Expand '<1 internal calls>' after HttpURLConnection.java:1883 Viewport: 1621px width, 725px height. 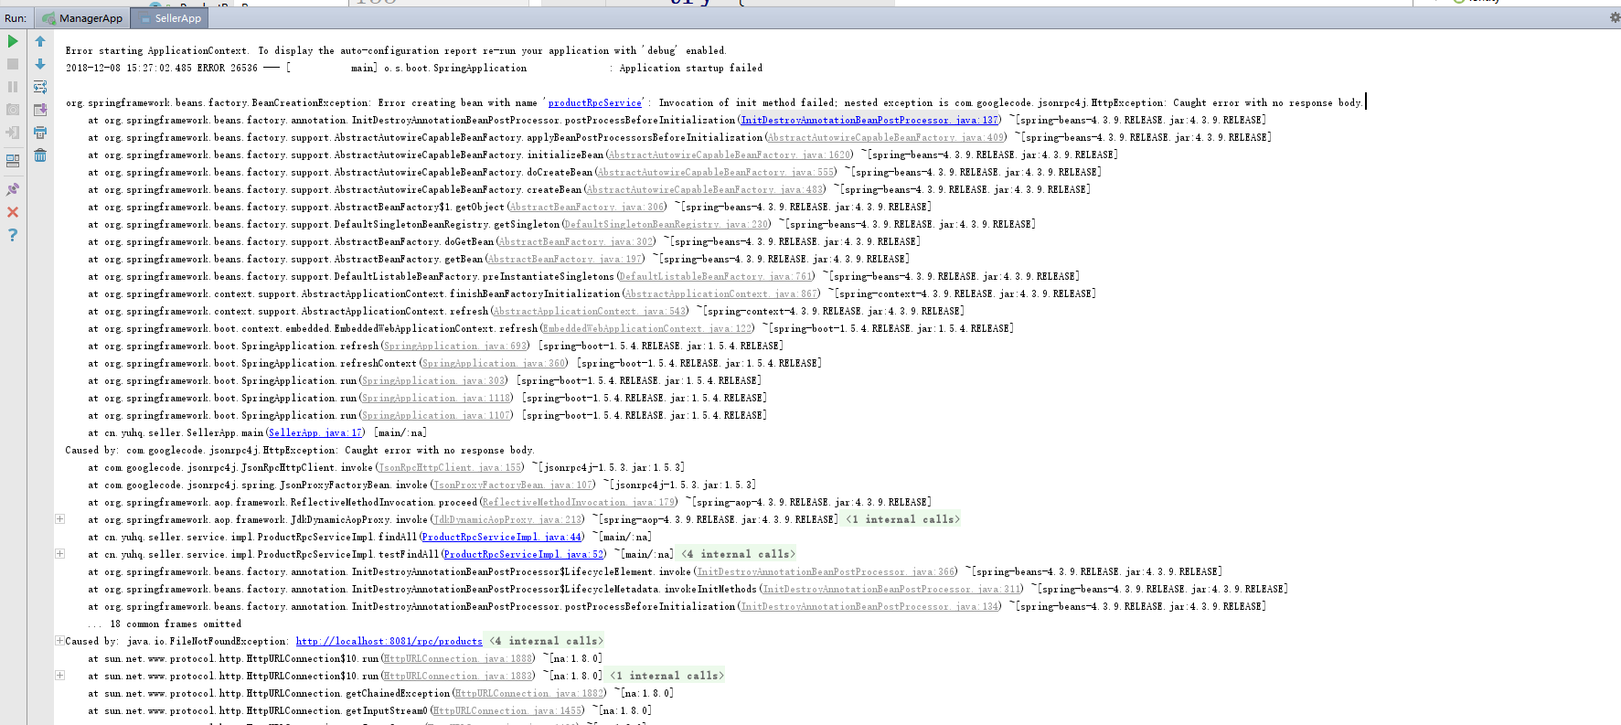[667, 676]
